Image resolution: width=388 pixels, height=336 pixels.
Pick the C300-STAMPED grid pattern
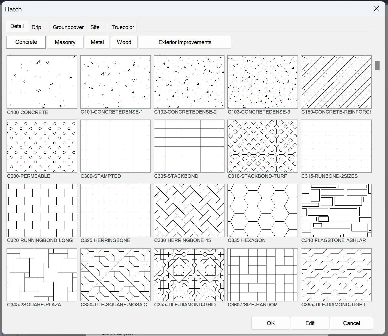click(116, 146)
